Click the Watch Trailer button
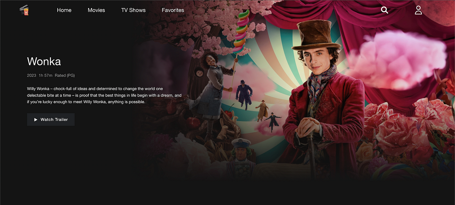This screenshot has width=455, height=205. point(51,120)
